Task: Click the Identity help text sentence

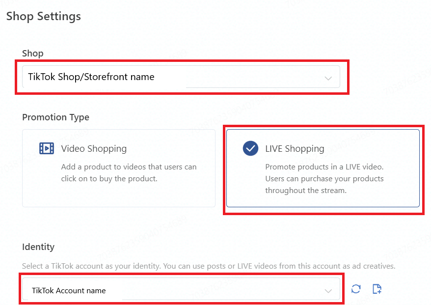Action: coord(209,266)
